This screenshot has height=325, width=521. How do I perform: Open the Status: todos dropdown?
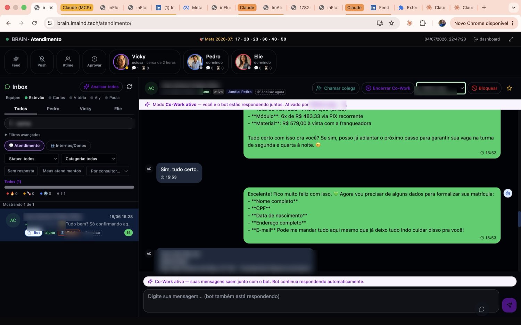pyautogui.click(x=32, y=159)
